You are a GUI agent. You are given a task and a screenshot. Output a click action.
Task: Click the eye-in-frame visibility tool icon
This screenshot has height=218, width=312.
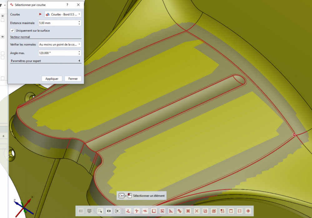click(x=117, y=211)
